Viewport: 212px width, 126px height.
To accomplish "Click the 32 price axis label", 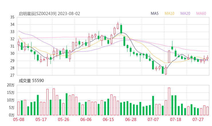I will point(12,39).
